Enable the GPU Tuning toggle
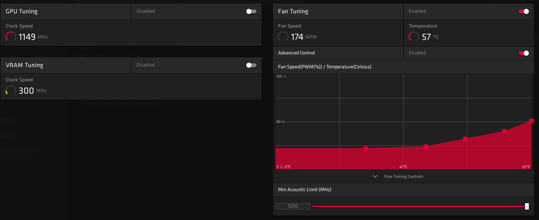This screenshot has height=220, width=539. coord(251,11)
